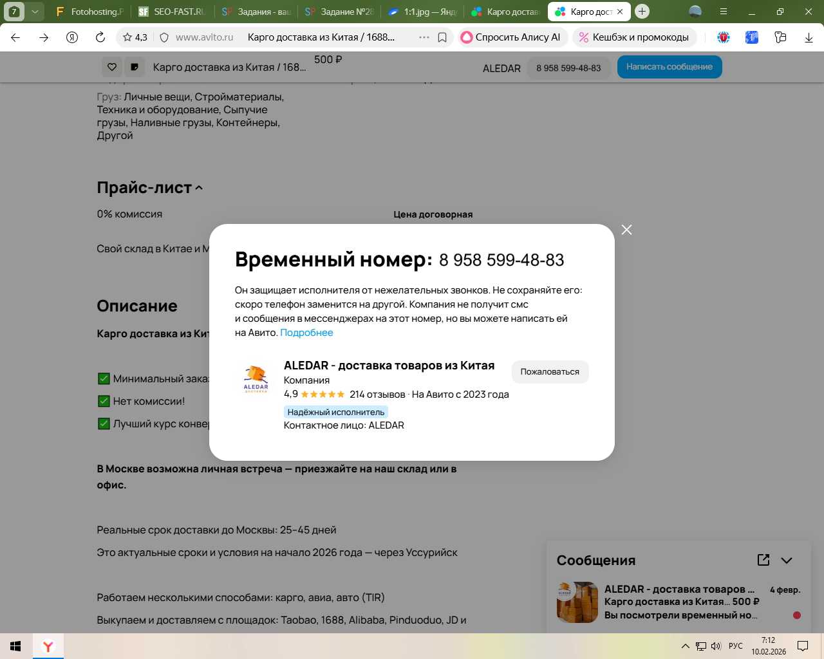
Task: Close the temporary number popup
Action: 626,230
